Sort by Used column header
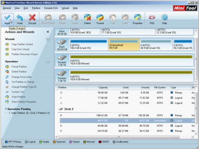Viewport: 199px width, 149px height. pos(118,87)
